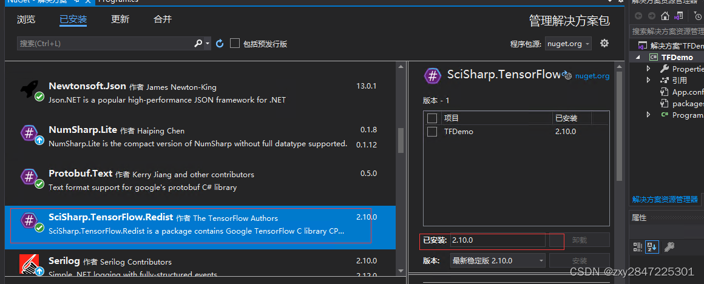Click the 安装 button

pyautogui.click(x=579, y=261)
